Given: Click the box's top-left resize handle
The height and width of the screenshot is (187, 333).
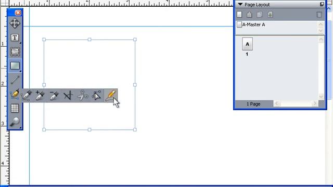Looking at the screenshot, I should click(44, 39).
